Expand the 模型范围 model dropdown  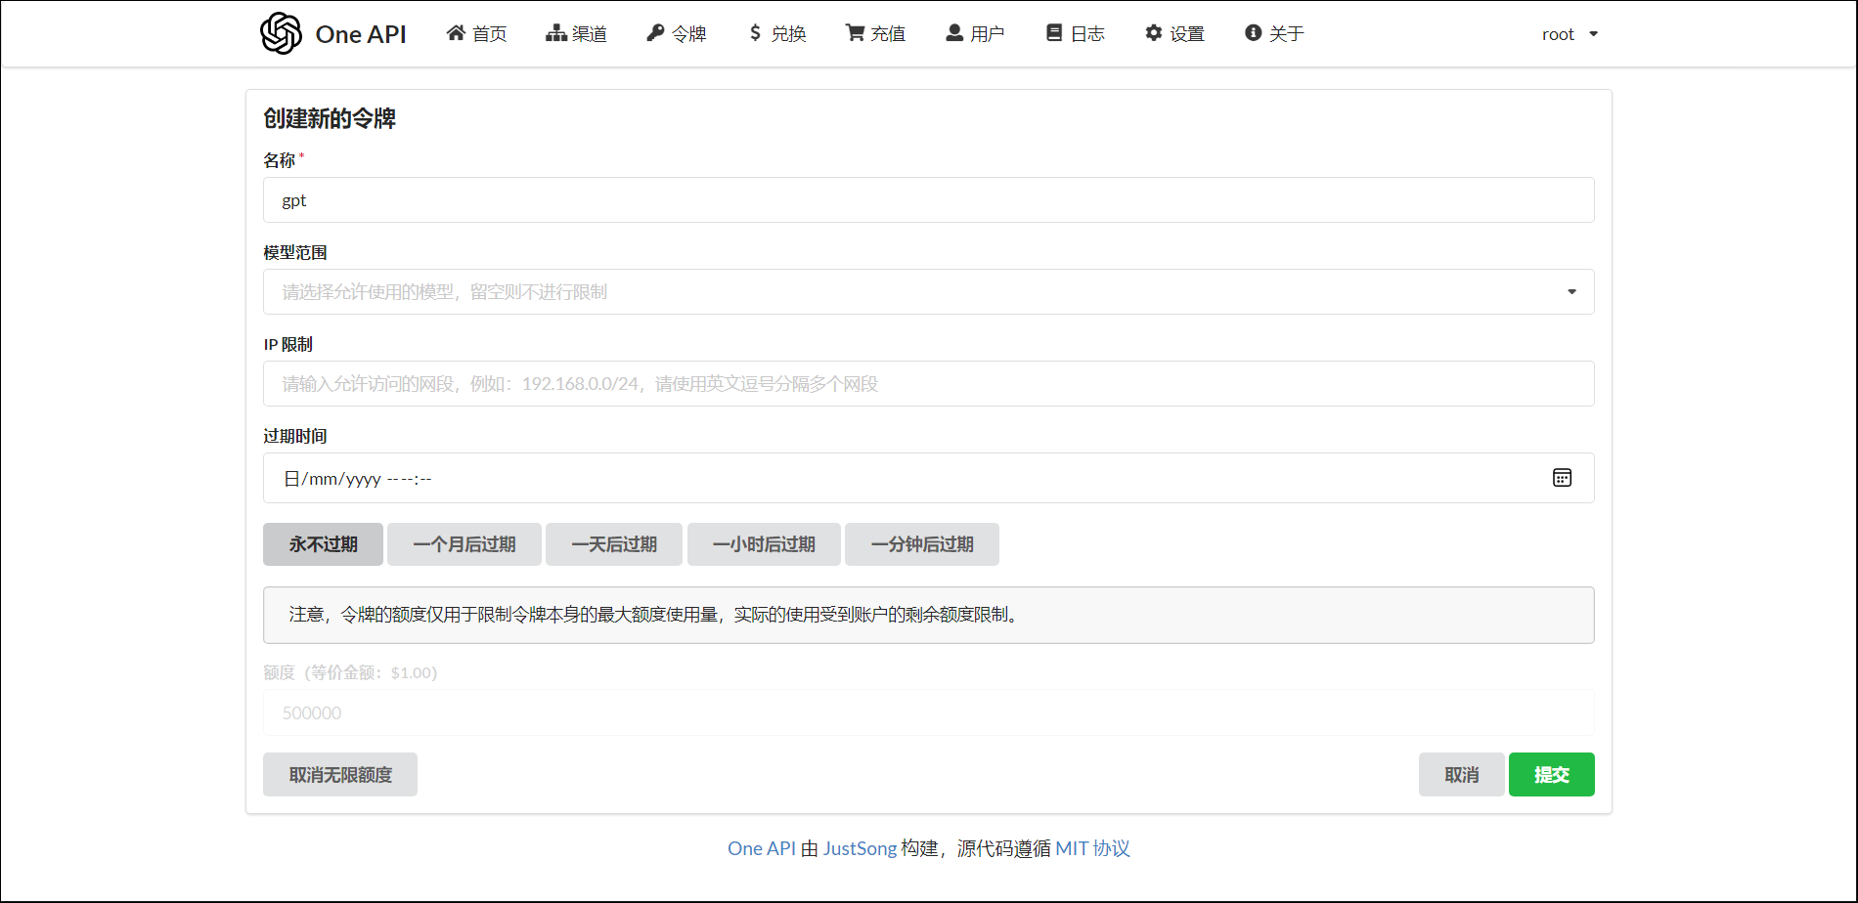(x=1571, y=292)
